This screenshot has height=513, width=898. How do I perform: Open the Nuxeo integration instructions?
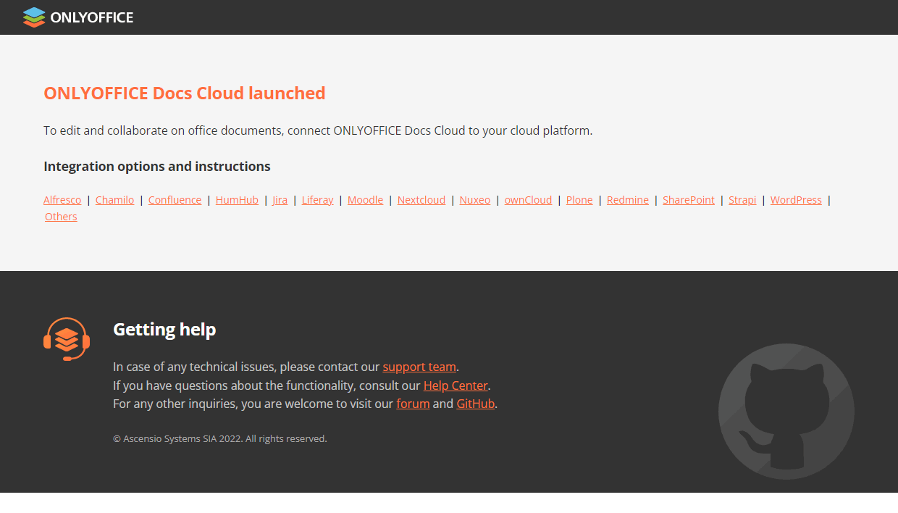point(474,200)
